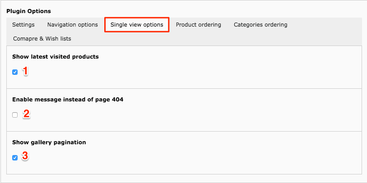Click the Show gallery pagination label
Viewport: 367px width, 183px height.
tap(49, 142)
